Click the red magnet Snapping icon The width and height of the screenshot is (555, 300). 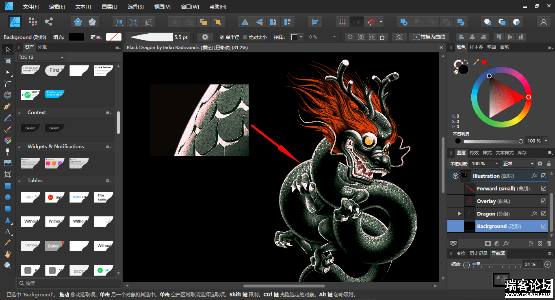371,22
